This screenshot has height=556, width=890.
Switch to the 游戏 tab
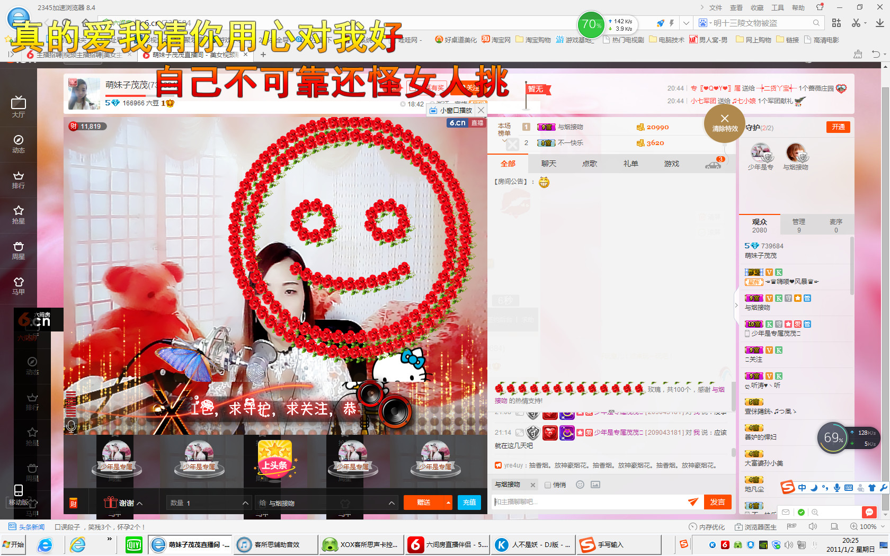pyautogui.click(x=672, y=164)
